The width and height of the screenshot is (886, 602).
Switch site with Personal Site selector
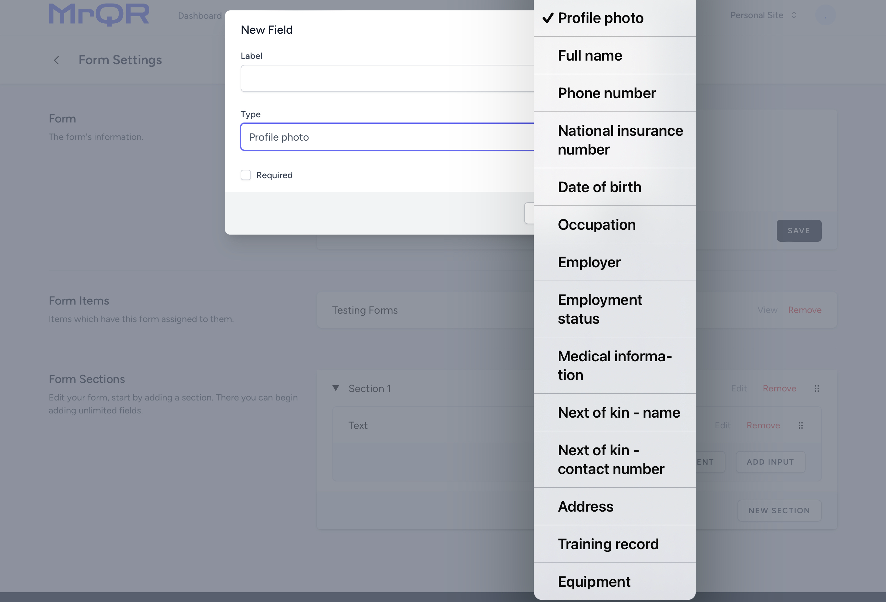pyautogui.click(x=763, y=15)
